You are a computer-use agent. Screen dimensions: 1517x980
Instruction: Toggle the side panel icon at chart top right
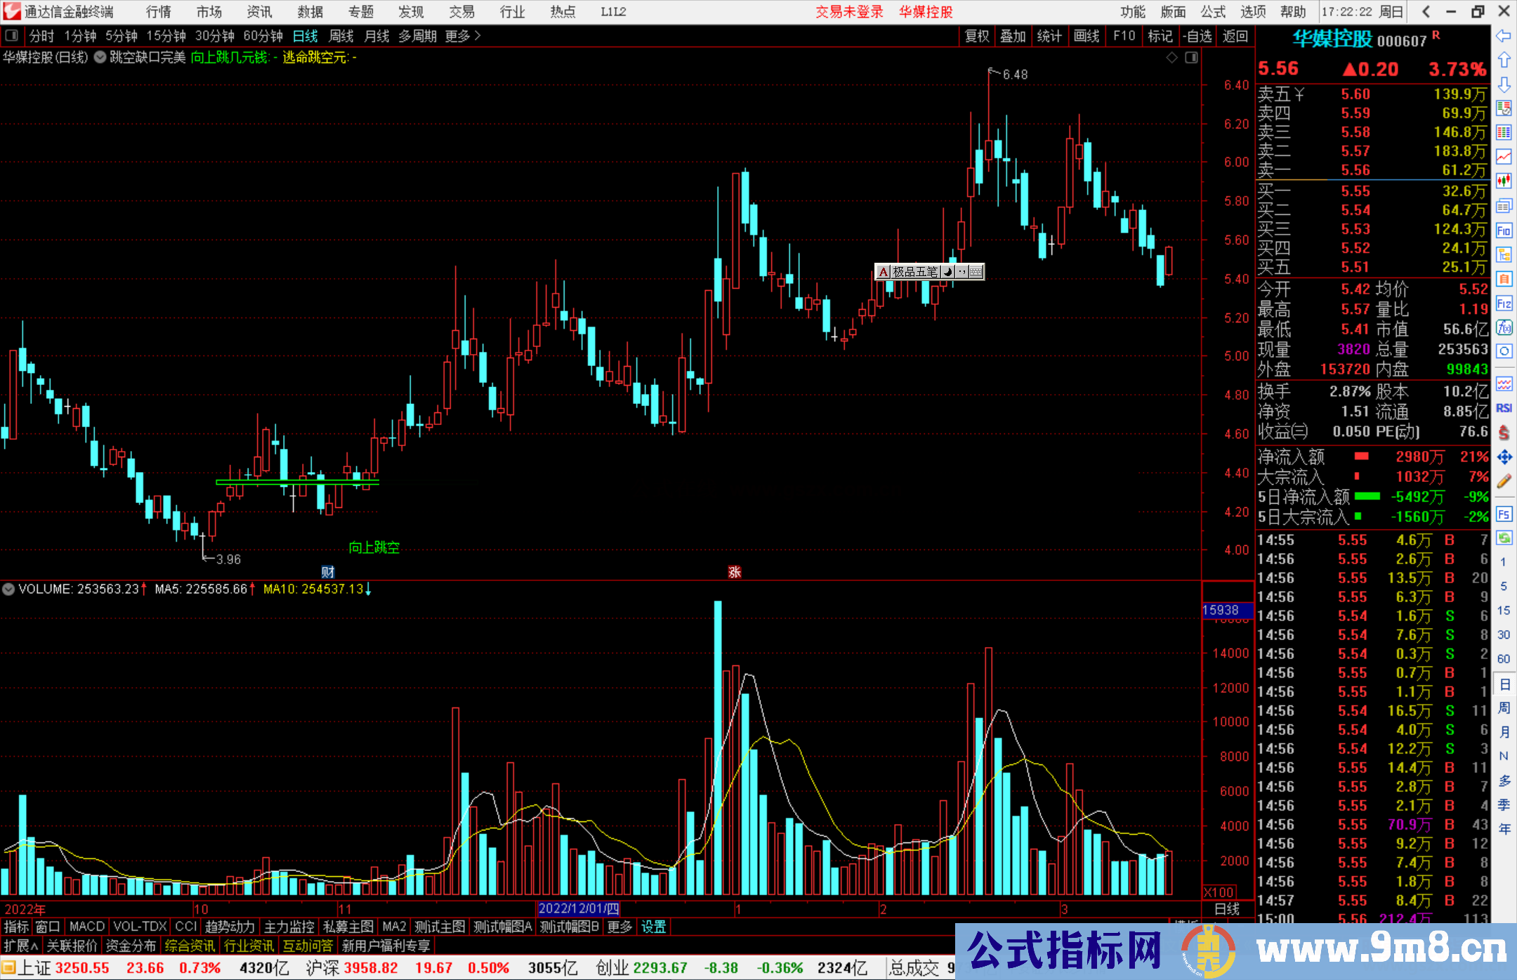coord(1191,58)
